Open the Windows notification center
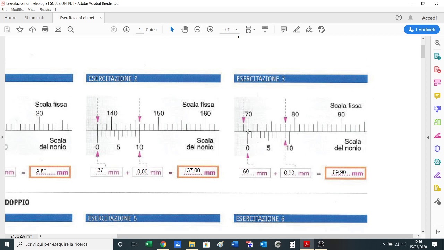 pyautogui.click(x=435, y=244)
